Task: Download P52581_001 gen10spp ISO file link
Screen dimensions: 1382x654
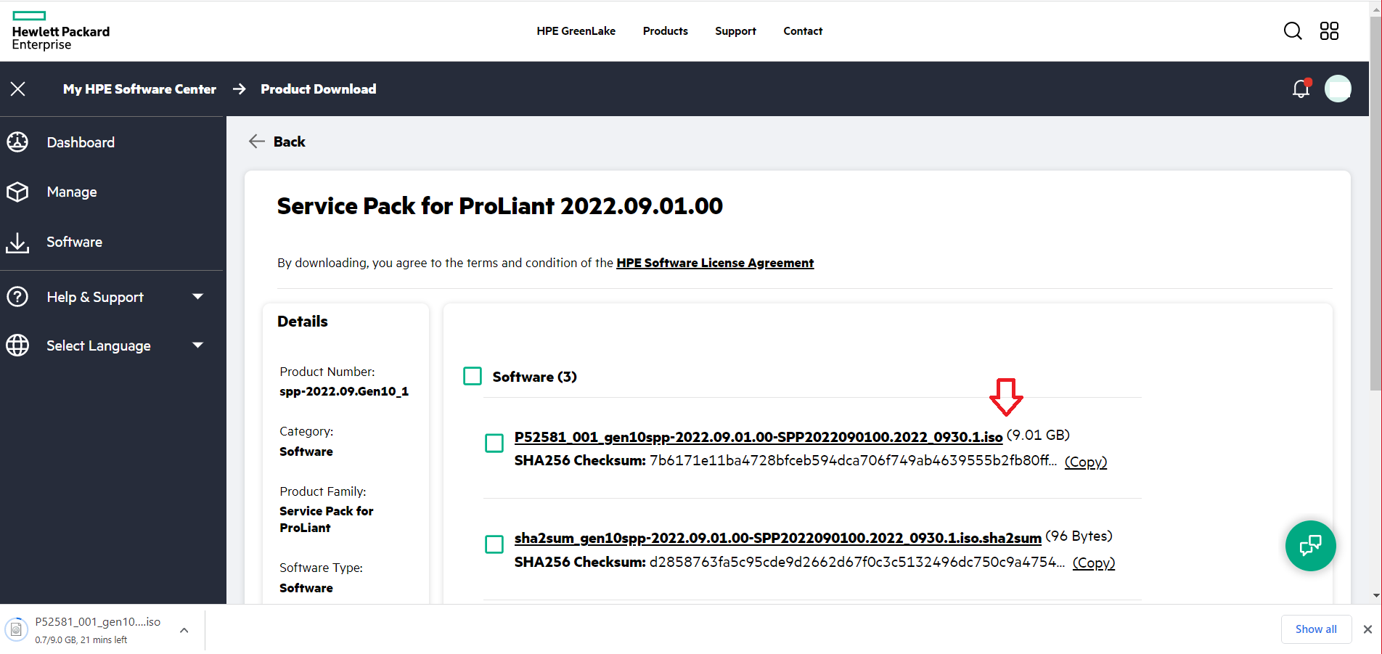Action: (x=759, y=437)
